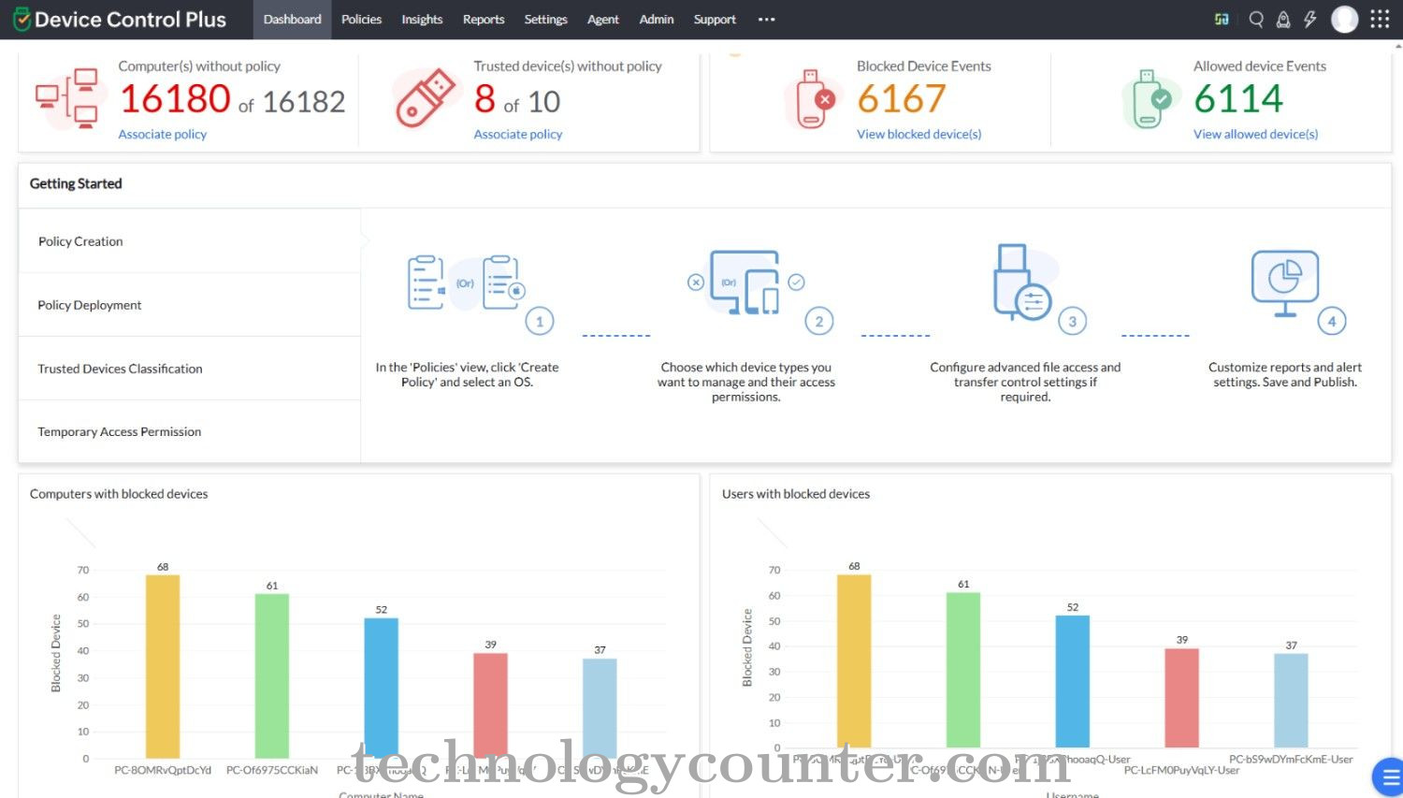
Task: Click Associate policy under computers without policy
Action: [163, 135]
